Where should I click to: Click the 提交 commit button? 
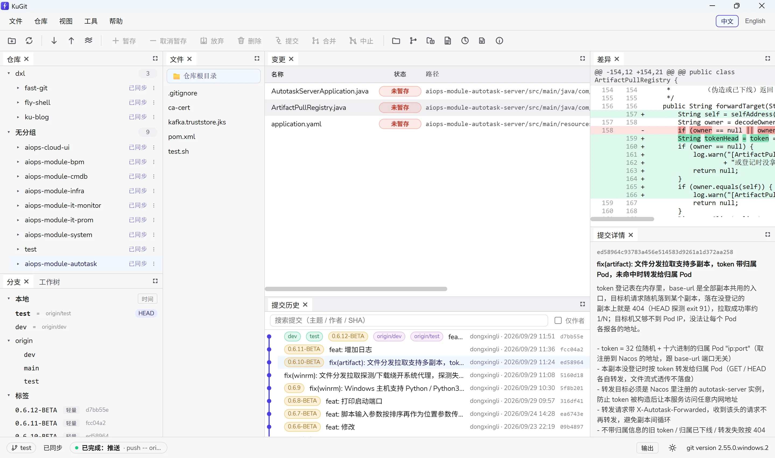(x=287, y=41)
